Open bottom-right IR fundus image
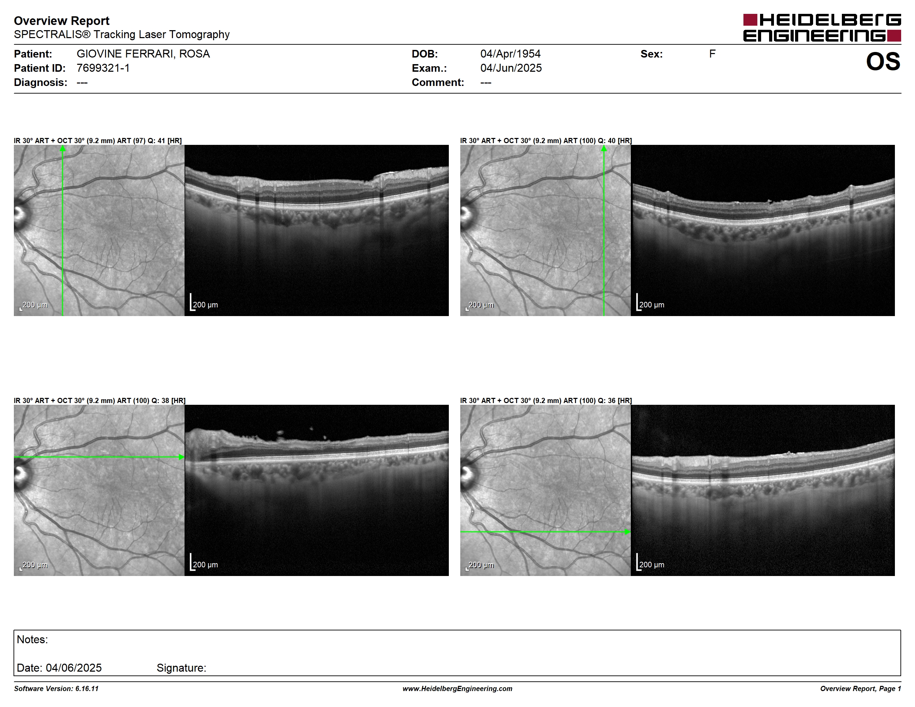This screenshot has width=915, height=707. point(546,490)
